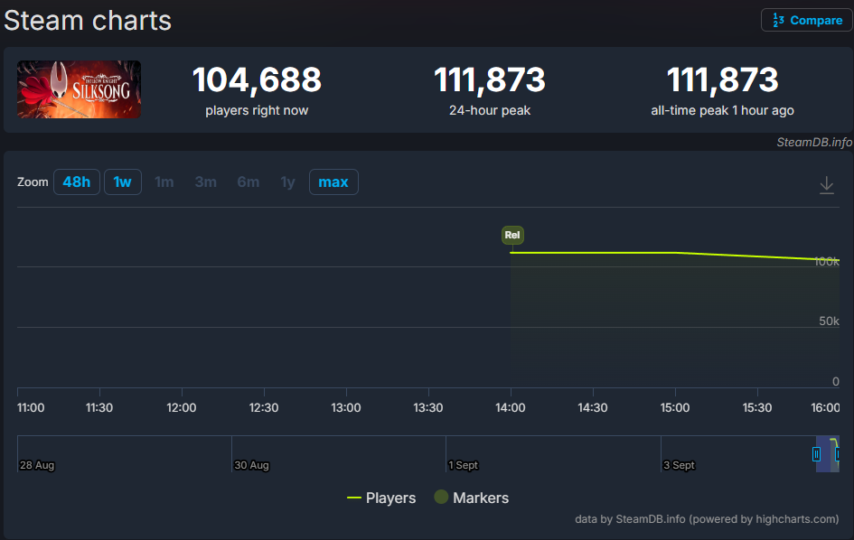Screen dimensions: 854x540
Task: Toggle the Markers series in legend
Action: pos(472,498)
